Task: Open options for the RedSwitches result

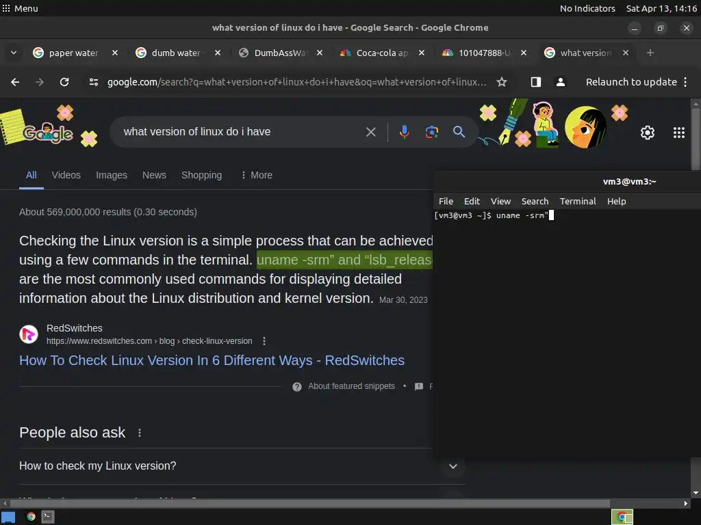Action: [264, 341]
